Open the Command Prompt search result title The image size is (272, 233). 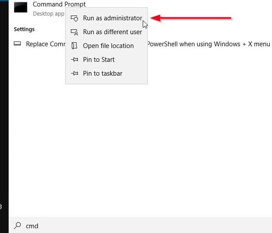[x=59, y=4]
